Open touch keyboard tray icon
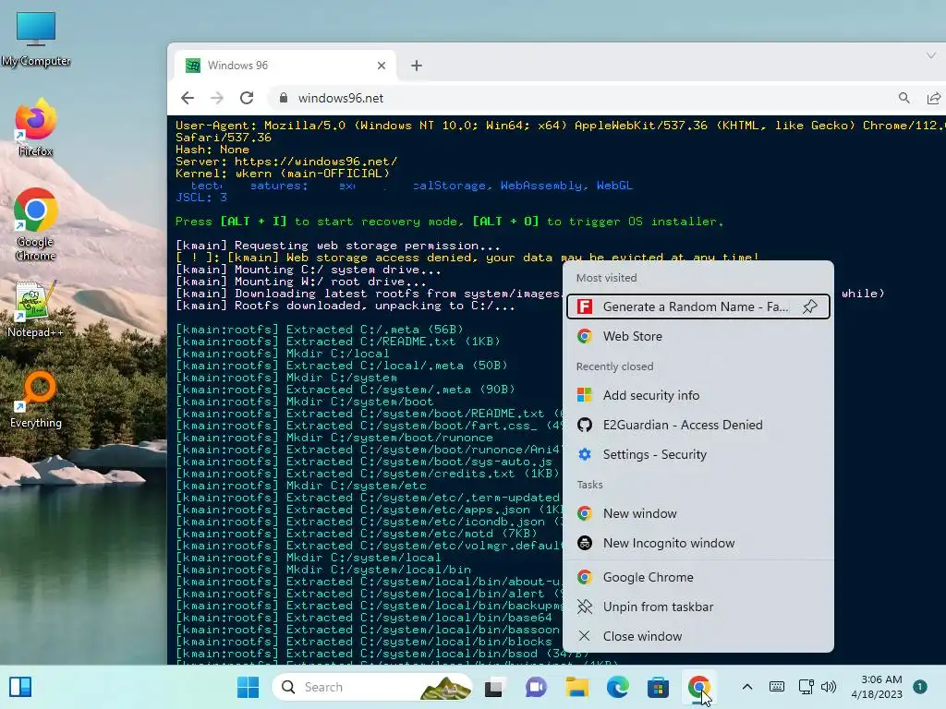Viewport: 946px width, 709px height. (x=777, y=687)
